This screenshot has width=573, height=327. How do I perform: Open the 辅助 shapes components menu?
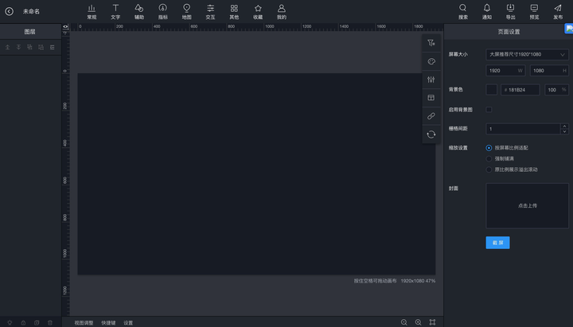[x=139, y=12]
